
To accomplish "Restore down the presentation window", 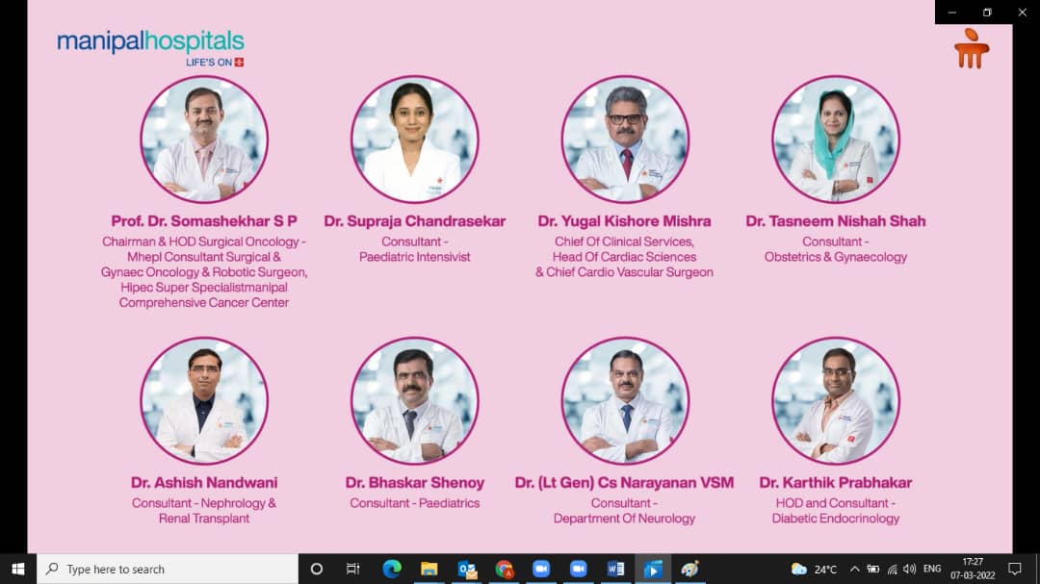I will pos(987,12).
